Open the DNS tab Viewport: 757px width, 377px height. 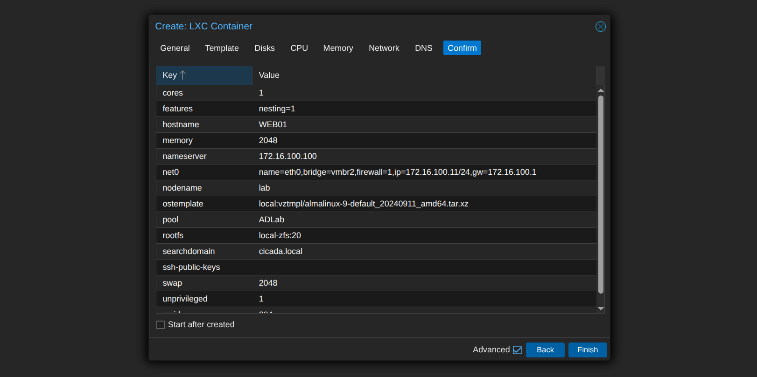[424, 48]
